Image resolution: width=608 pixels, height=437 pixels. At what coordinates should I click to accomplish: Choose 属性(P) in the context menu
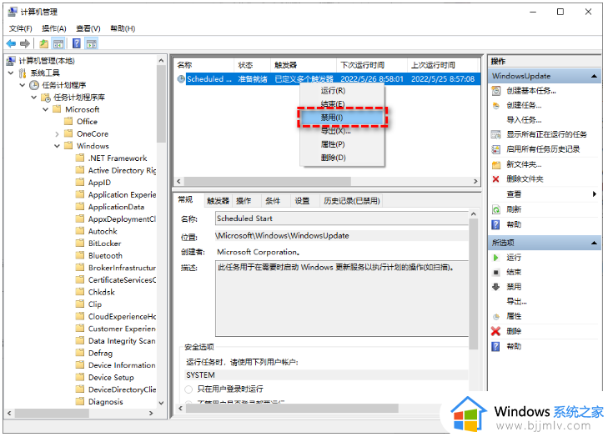coord(343,144)
